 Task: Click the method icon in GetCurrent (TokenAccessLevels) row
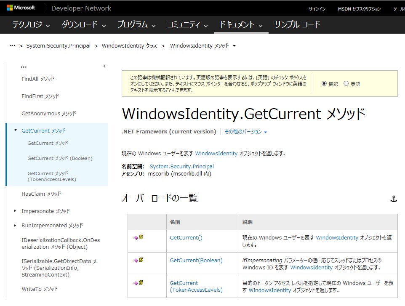138,283
